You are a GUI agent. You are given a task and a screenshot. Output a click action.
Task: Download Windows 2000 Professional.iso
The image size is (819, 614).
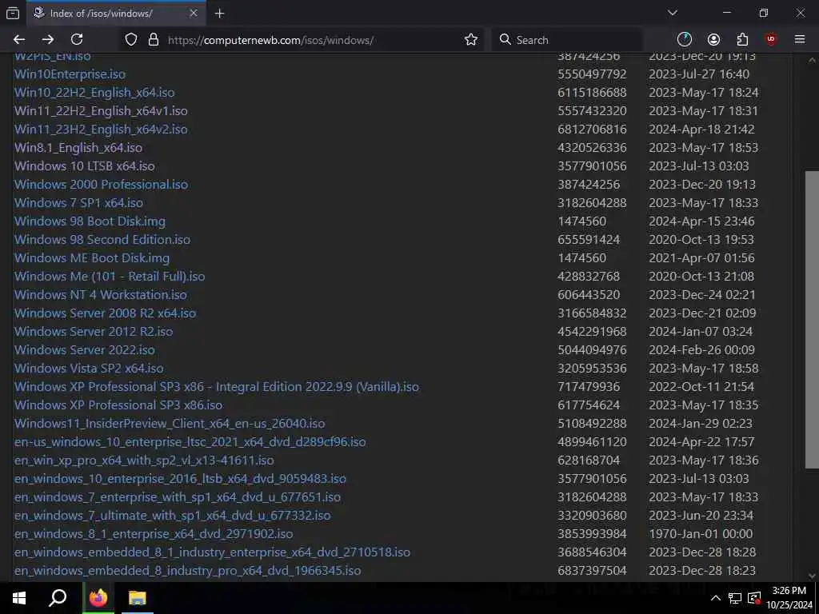(102, 185)
